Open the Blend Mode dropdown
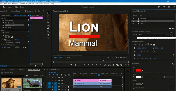Image resolution: width=176 pixels, height=91 pixels. point(20,42)
